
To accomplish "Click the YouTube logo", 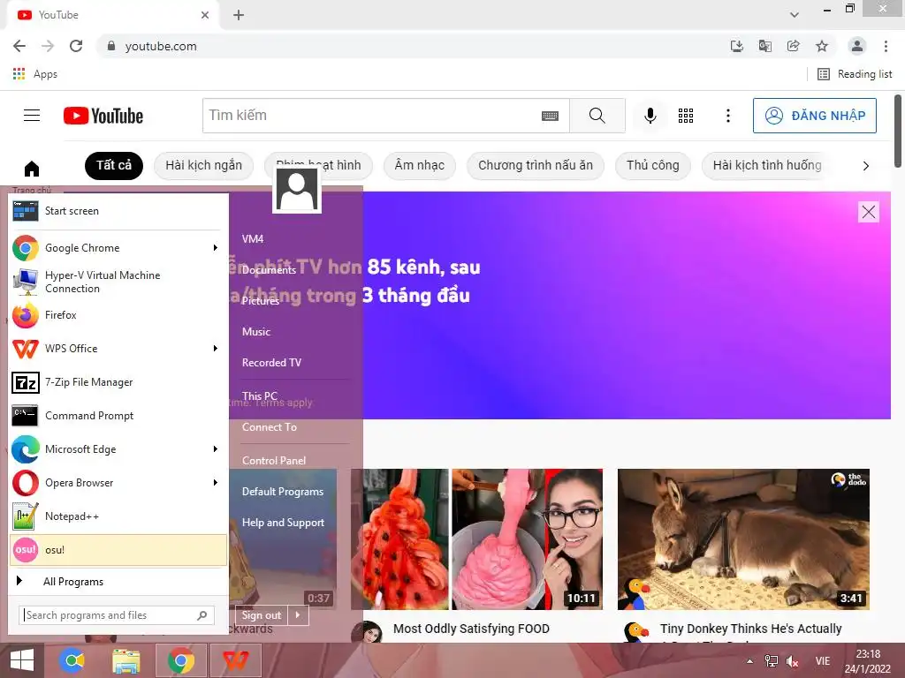I will [x=103, y=116].
